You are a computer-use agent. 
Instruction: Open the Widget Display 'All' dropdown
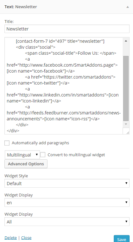(67, 222)
